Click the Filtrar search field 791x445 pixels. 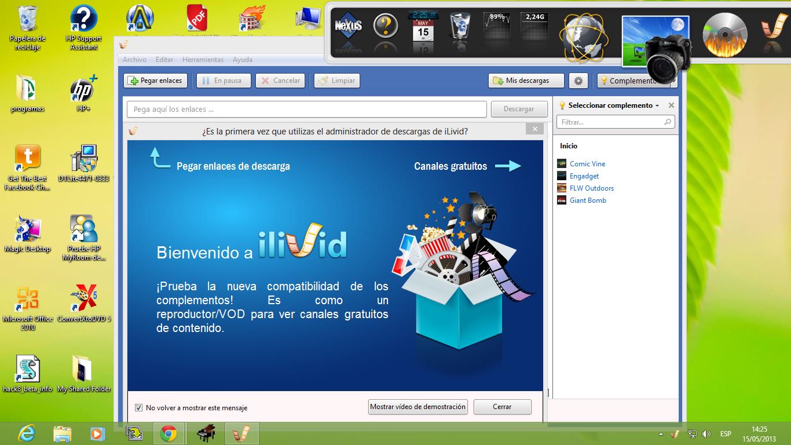[616, 122]
